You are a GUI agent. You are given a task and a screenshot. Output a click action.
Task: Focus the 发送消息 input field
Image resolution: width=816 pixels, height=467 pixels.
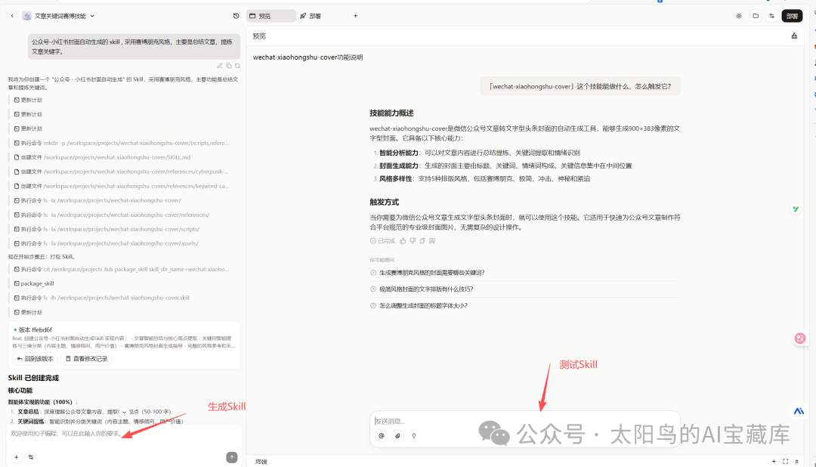[524, 421]
